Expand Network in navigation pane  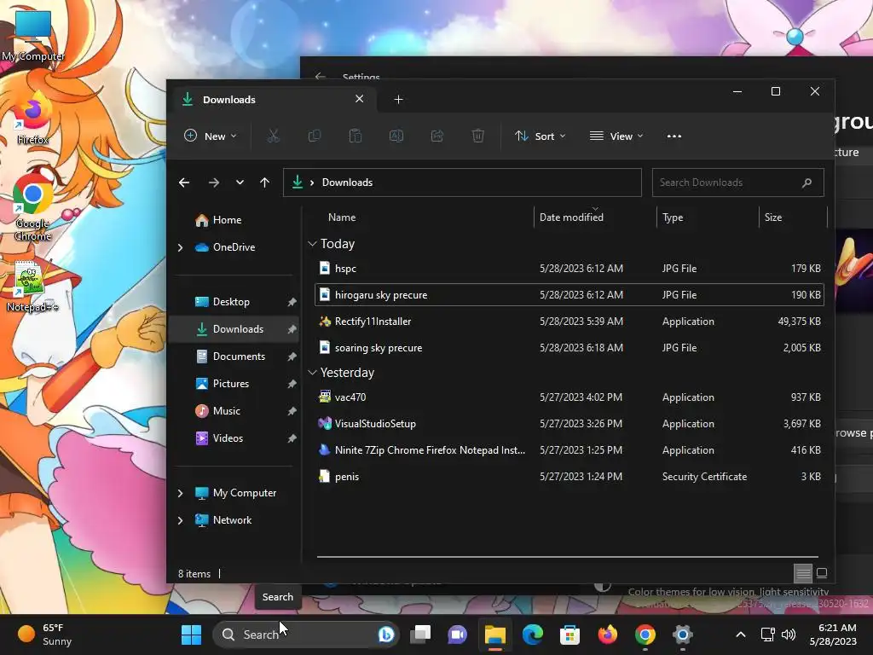(x=181, y=520)
